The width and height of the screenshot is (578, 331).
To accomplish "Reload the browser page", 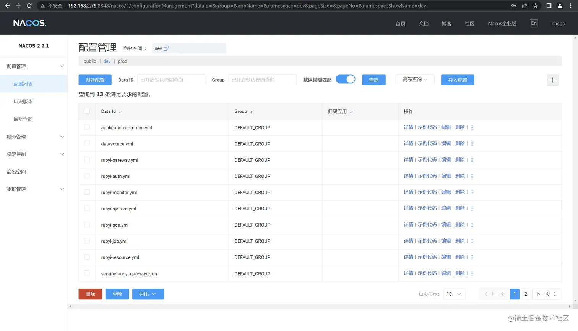I will point(29,6).
